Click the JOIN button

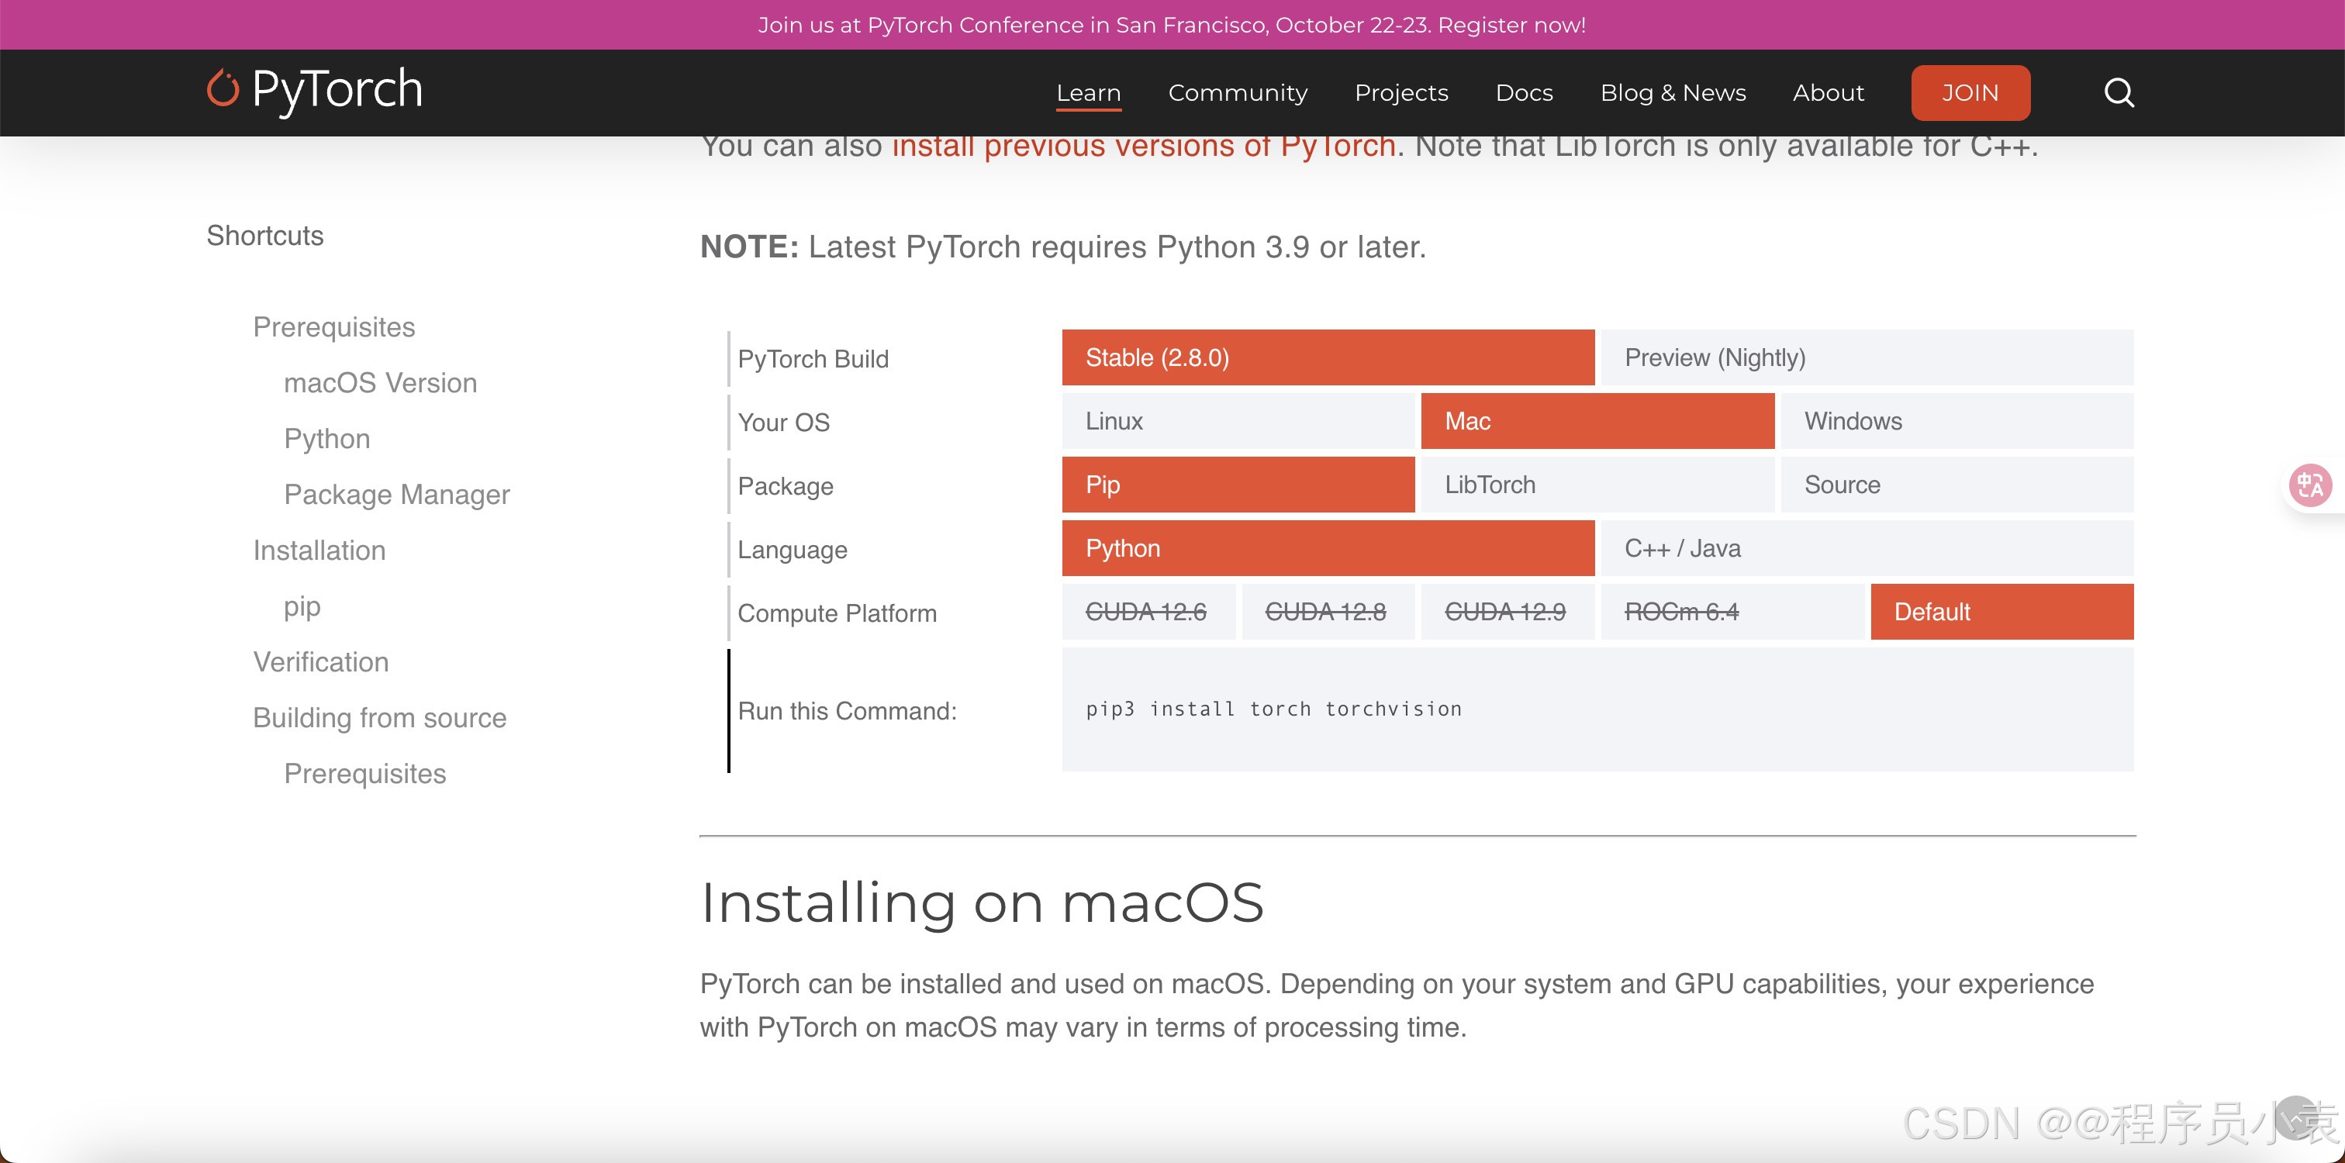[x=1971, y=93]
